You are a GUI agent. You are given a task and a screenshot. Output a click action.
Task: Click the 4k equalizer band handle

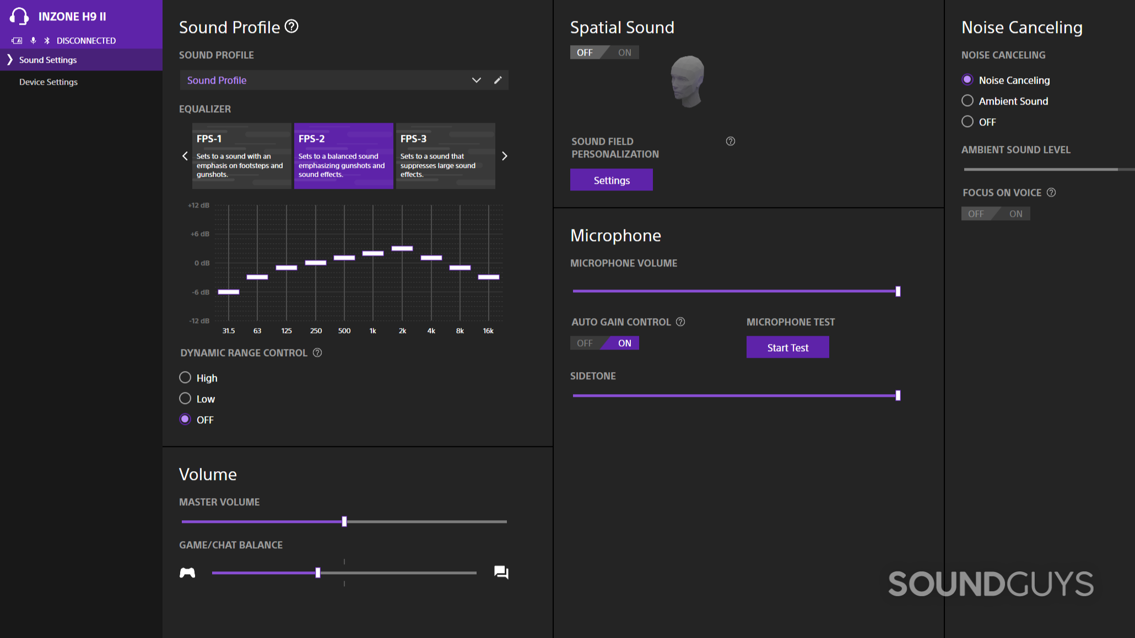click(x=431, y=258)
